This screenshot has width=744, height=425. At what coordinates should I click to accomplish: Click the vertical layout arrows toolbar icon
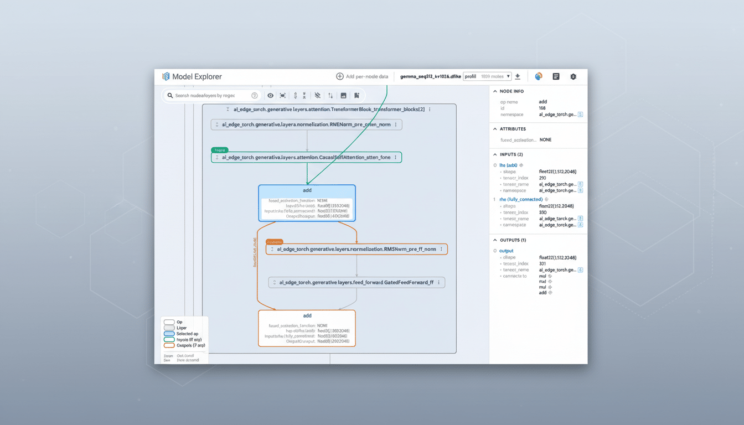[330, 95]
